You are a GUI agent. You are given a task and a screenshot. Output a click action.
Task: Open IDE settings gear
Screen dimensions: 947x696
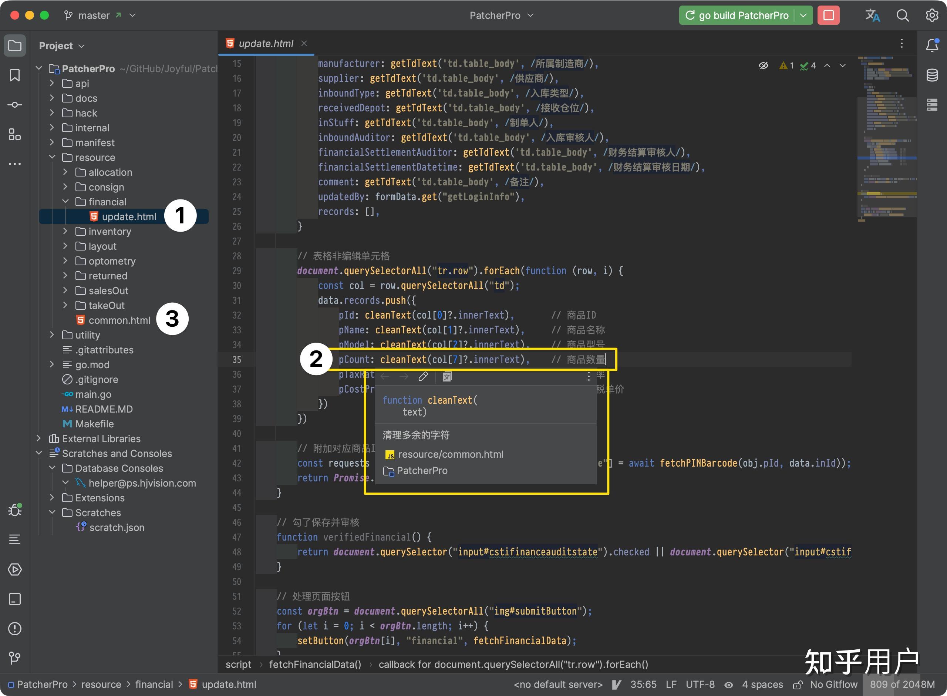point(932,16)
